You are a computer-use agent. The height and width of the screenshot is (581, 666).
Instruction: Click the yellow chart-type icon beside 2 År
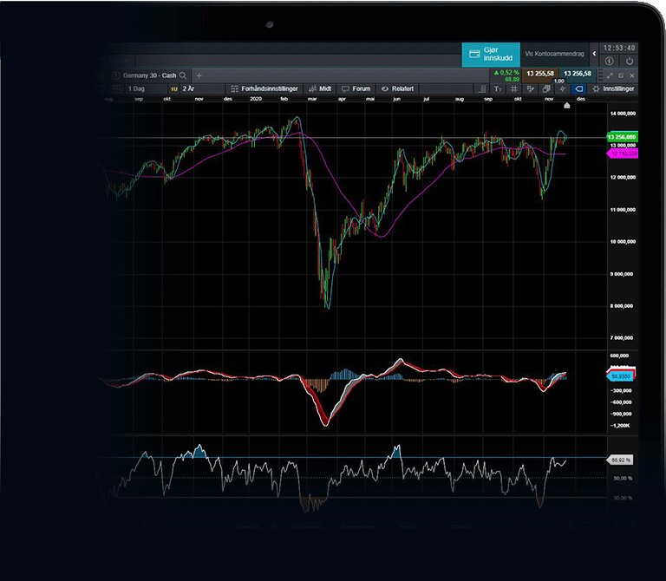click(x=174, y=88)
